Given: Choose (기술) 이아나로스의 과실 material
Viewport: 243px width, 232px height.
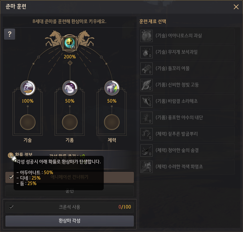Looking at the screenshot, I should point(187,36).
